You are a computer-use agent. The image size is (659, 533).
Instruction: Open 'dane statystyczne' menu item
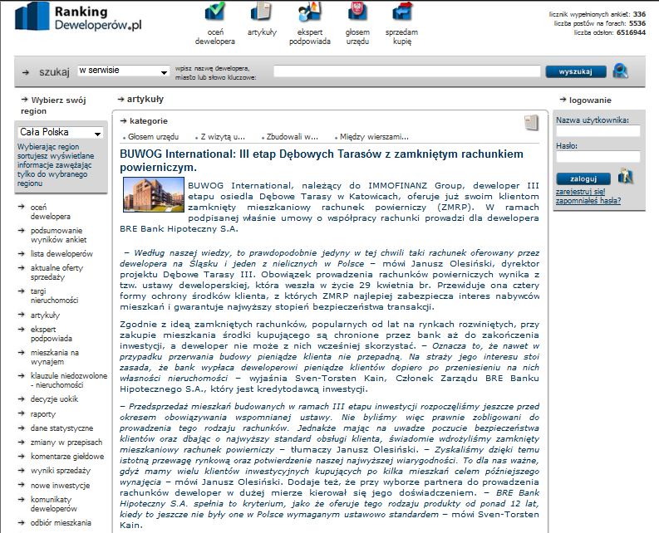(61, 428)
